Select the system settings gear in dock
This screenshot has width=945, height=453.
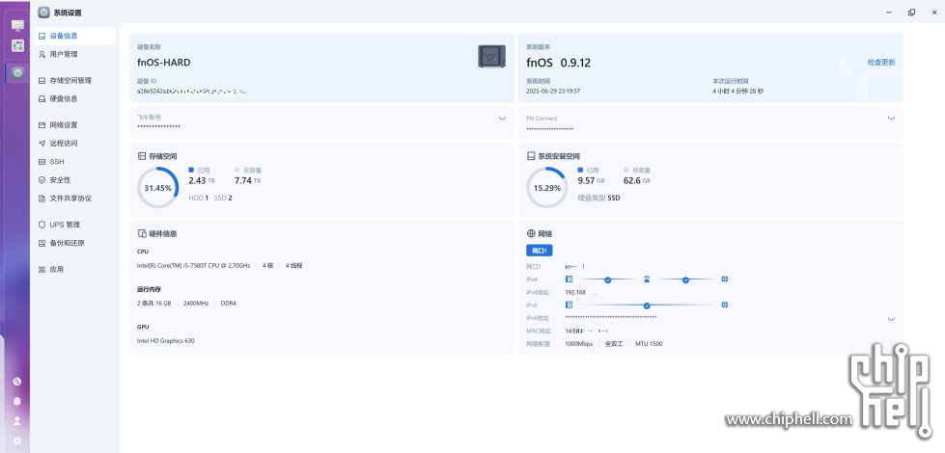tap(17, 73)
